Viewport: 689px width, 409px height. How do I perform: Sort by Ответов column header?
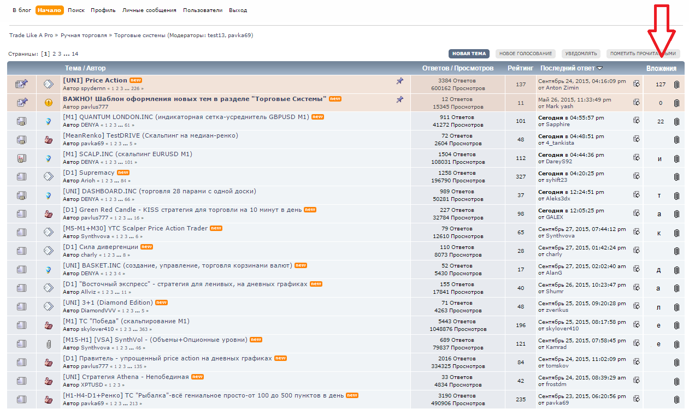[438, 68]
